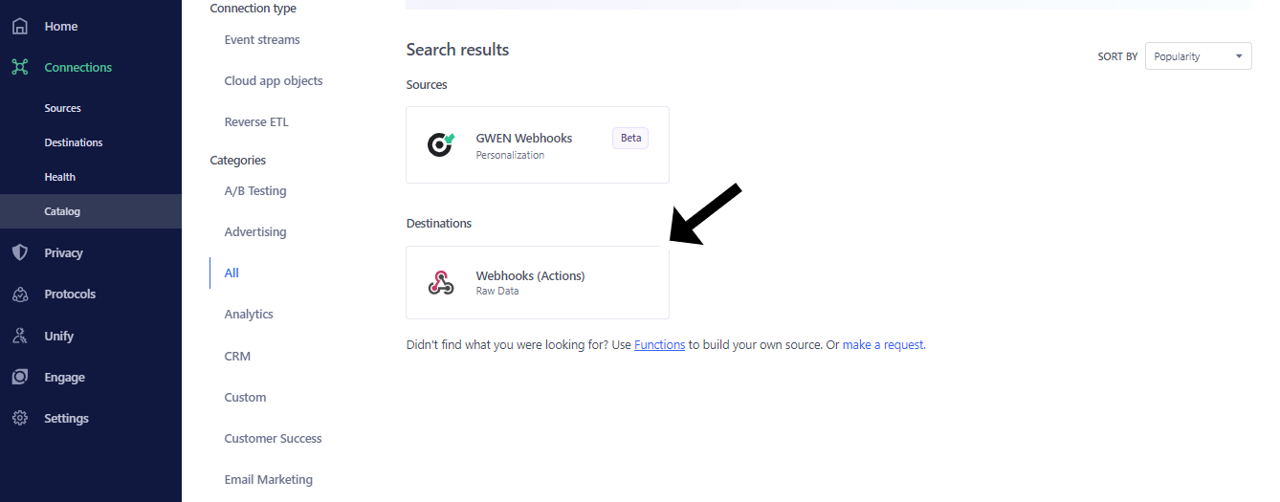The width and height of the screenshot is (1280, 502).
Task: Go to Destinations in the sidebar
Action: [73, 142]
